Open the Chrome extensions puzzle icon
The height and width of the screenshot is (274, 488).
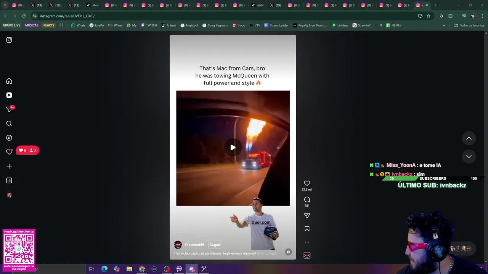[x=450, y=16]
